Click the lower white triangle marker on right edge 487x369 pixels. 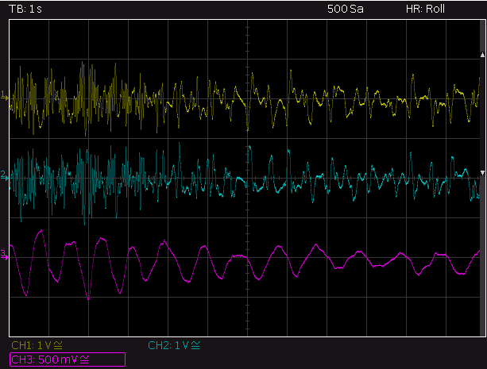[x=482, y=173]
